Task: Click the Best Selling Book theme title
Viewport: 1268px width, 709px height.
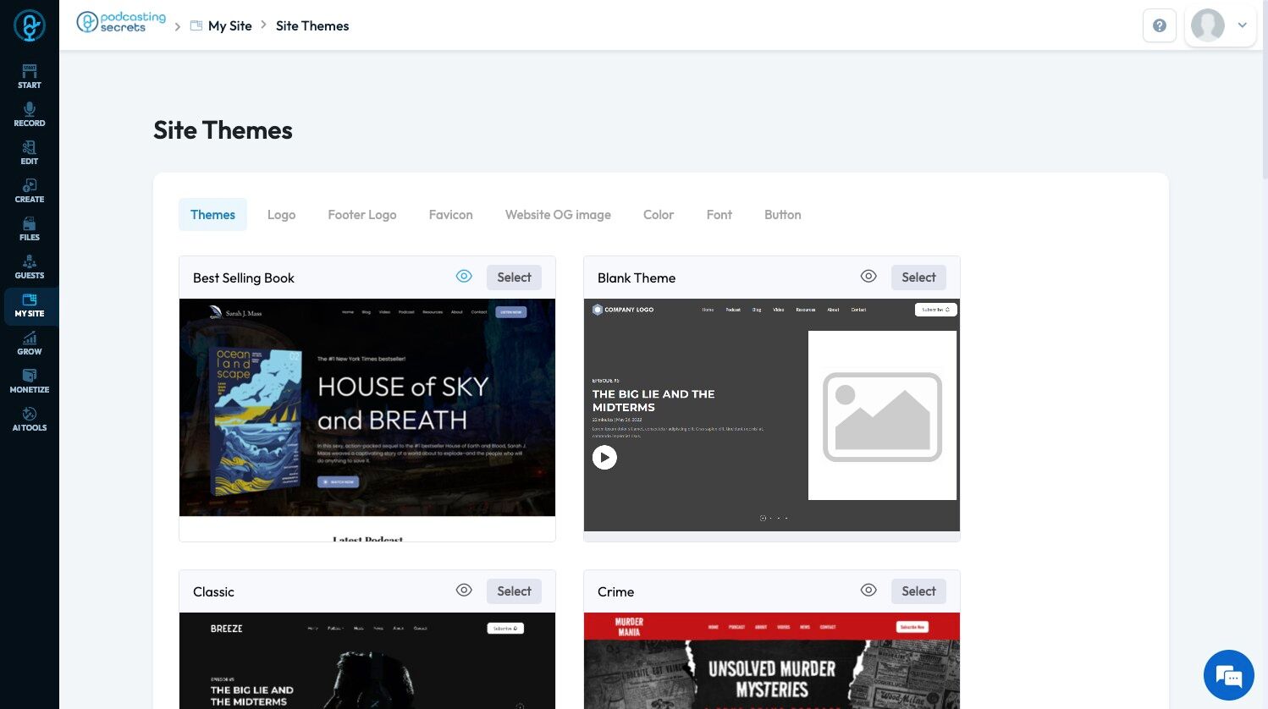Action: pos(244,278)
